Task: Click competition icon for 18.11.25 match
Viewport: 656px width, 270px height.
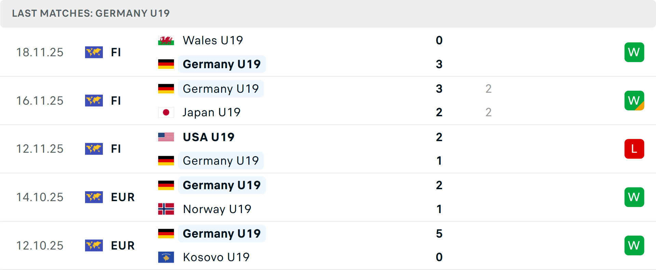Action: [94, 52]
